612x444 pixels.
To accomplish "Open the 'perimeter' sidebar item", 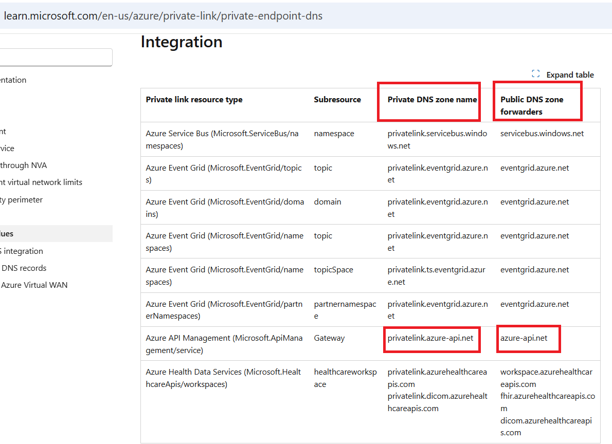I will [21, 200].
